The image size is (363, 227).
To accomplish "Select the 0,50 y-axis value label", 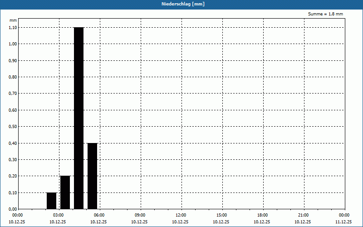I will (x=13, y=127).
